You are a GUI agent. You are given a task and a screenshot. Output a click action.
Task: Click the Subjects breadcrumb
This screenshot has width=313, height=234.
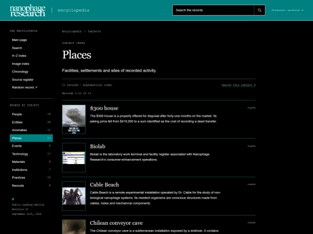click(94, 31)
